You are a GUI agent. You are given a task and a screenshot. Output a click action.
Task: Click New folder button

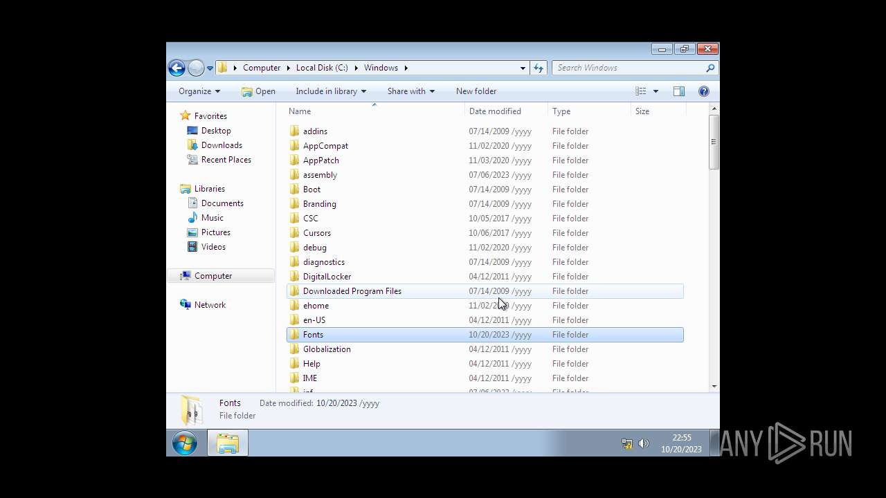click(x=476, y=91)
